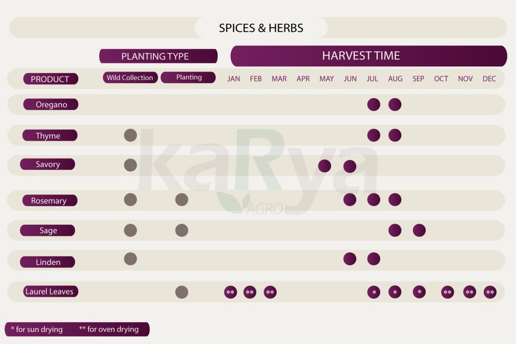This screenshot has width=516, height=344.
Task: Click Thyme's August harvest dot
Action: pos(395,135)
